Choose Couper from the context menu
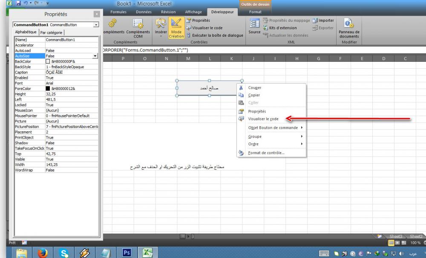 271,88
